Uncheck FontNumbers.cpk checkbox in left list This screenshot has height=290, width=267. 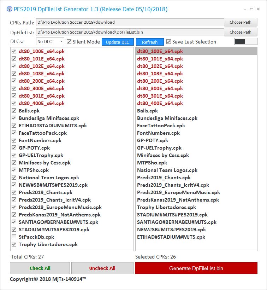(x=14, y=140)
